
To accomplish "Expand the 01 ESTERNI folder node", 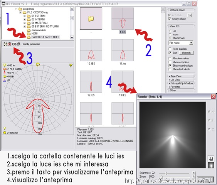I will [25, 16].
